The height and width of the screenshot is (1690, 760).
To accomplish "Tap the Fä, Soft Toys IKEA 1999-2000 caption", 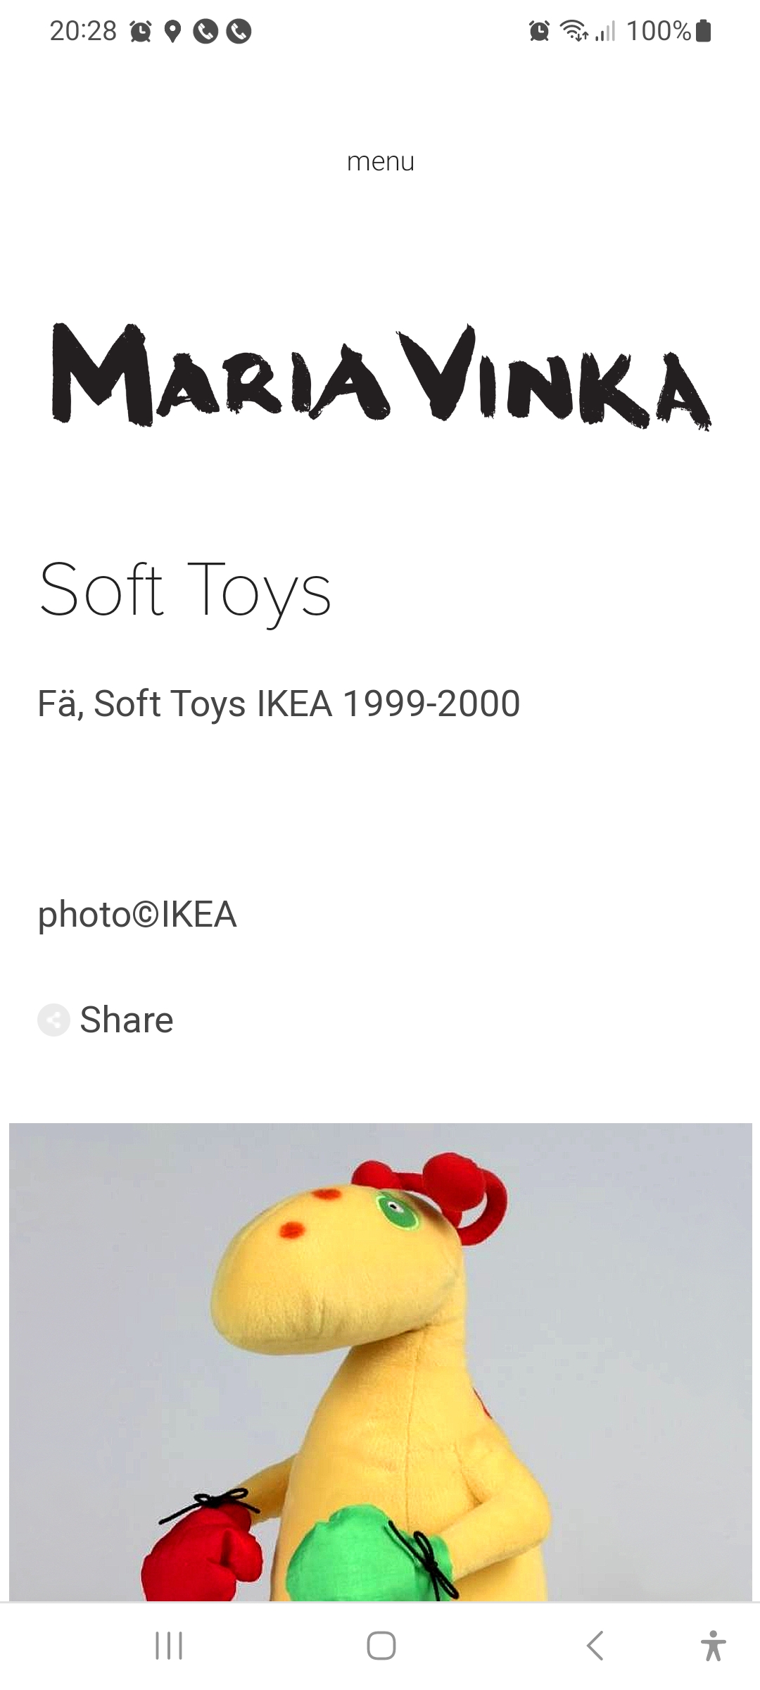I will coord(279,703).
